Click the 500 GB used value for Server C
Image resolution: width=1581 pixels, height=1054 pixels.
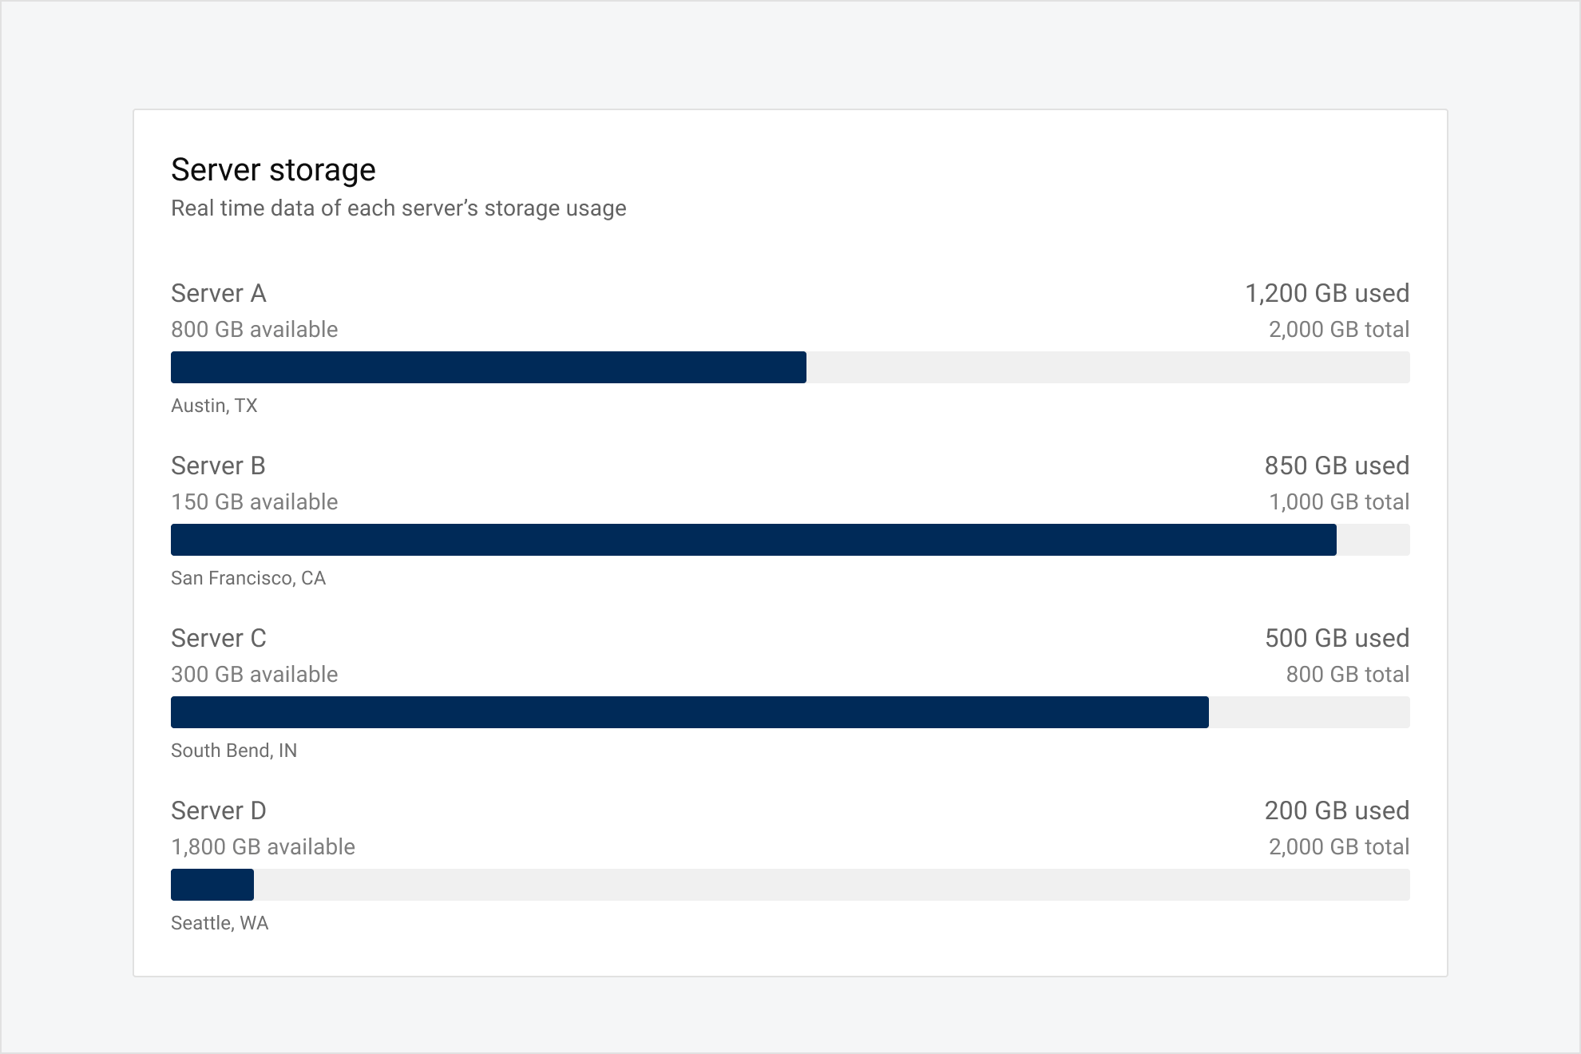[1338, 638]
